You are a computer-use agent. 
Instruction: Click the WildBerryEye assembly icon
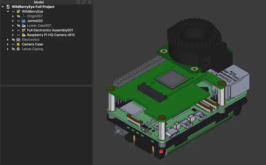click(x=18, y=11)
